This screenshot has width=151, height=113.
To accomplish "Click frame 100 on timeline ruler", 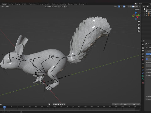I will [42, 107].
